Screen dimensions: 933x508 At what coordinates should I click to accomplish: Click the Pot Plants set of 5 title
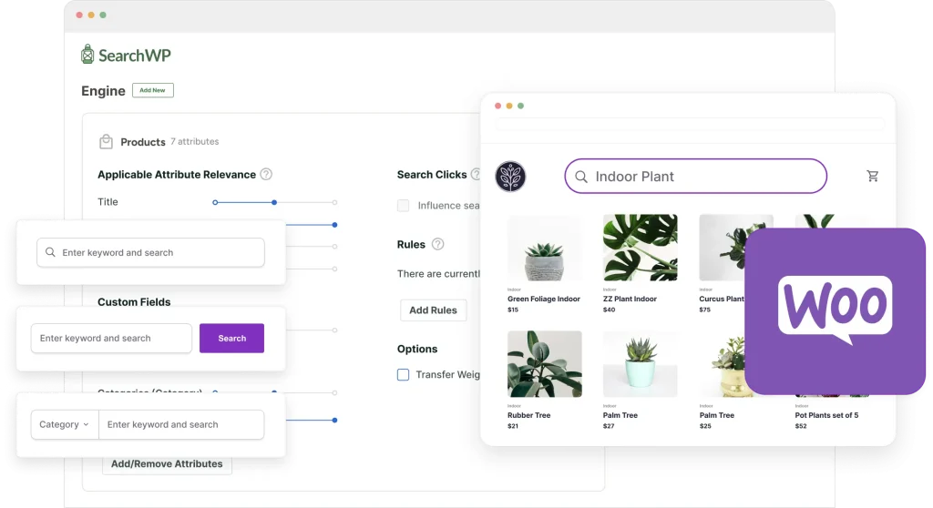pyautogui.click(x=826, y=415)
